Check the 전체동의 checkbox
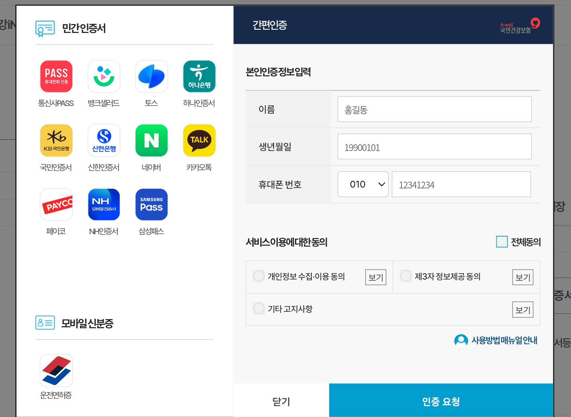 pos(502,242)
